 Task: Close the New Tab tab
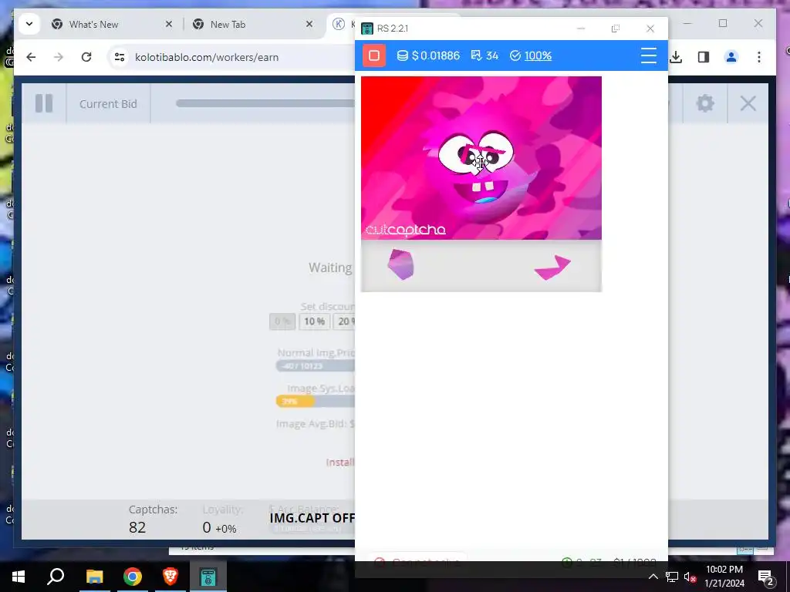click(309, 24)
